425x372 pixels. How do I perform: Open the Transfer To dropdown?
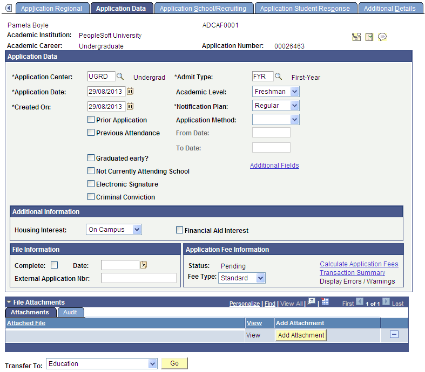tap(102, 363)
